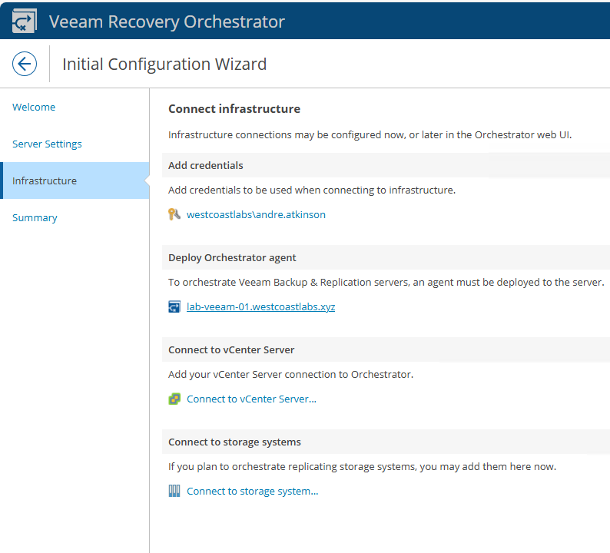610x553 pixels.
Task: Switch to the Server Settings step
Action: 47,144
